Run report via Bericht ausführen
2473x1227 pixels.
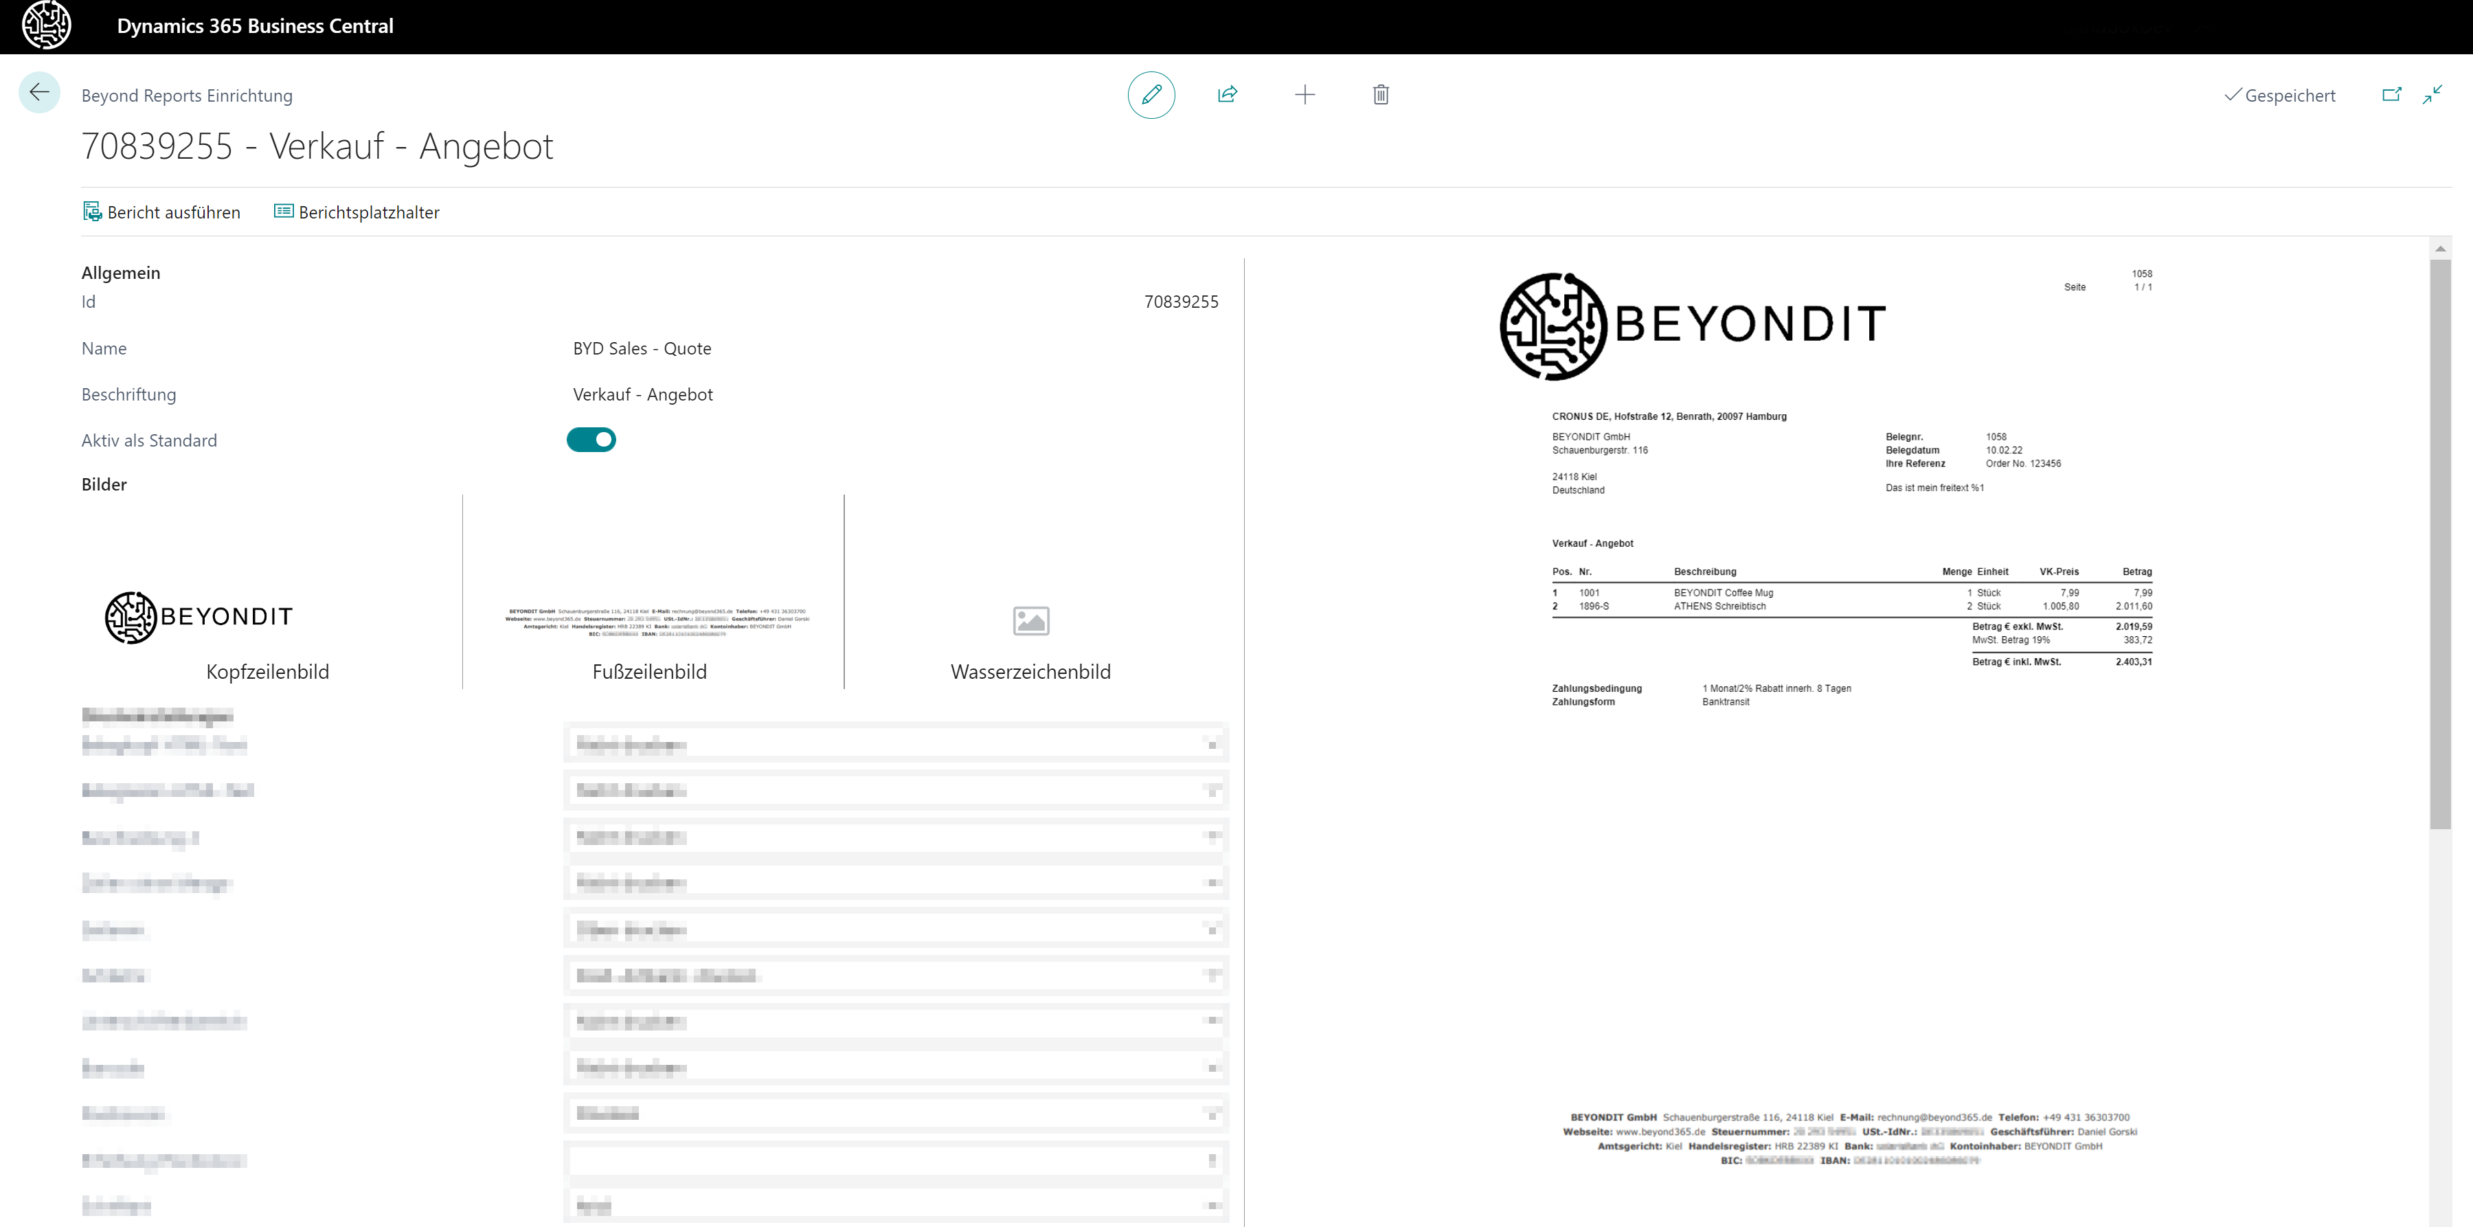(x=161, y=212)
